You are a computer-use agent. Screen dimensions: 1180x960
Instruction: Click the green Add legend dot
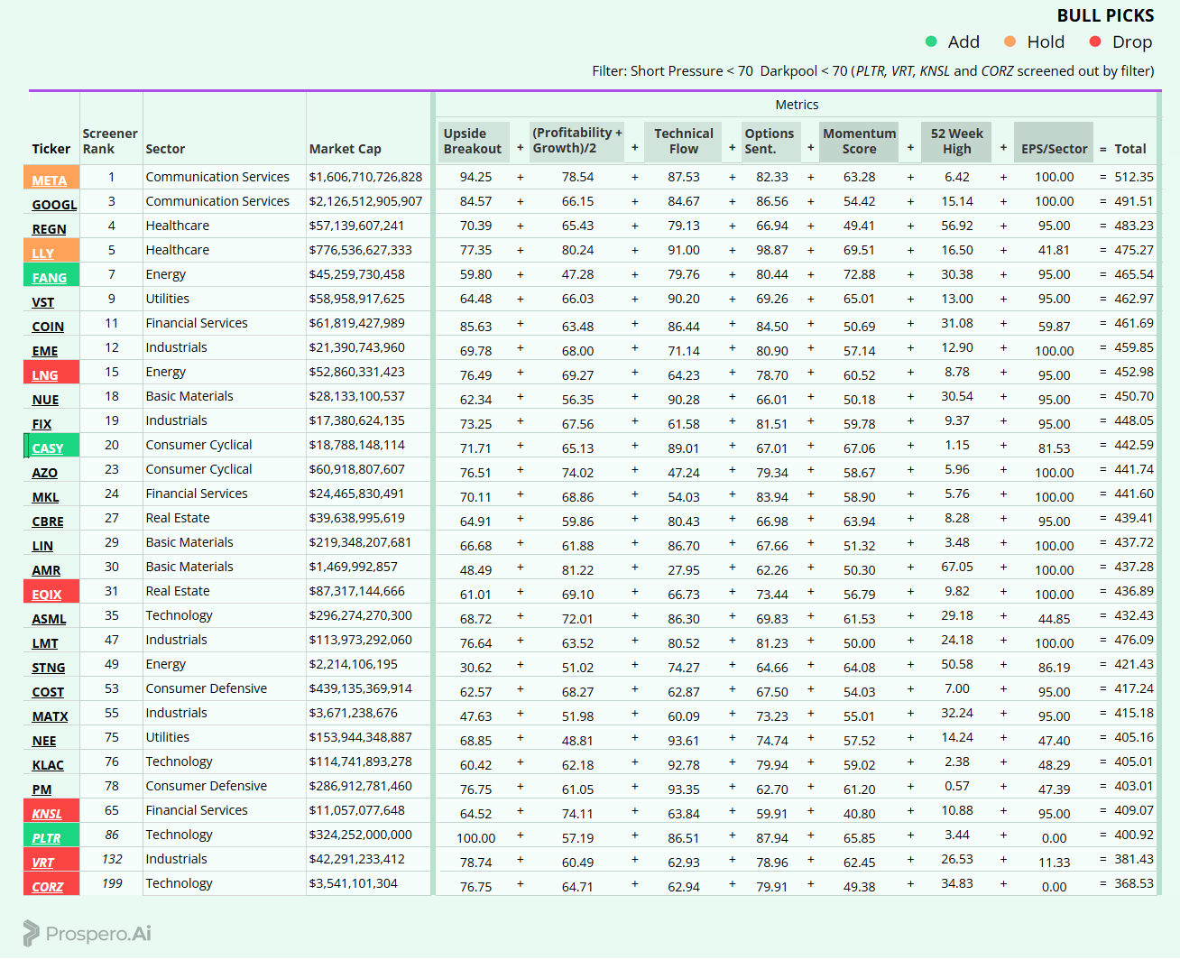931,42
